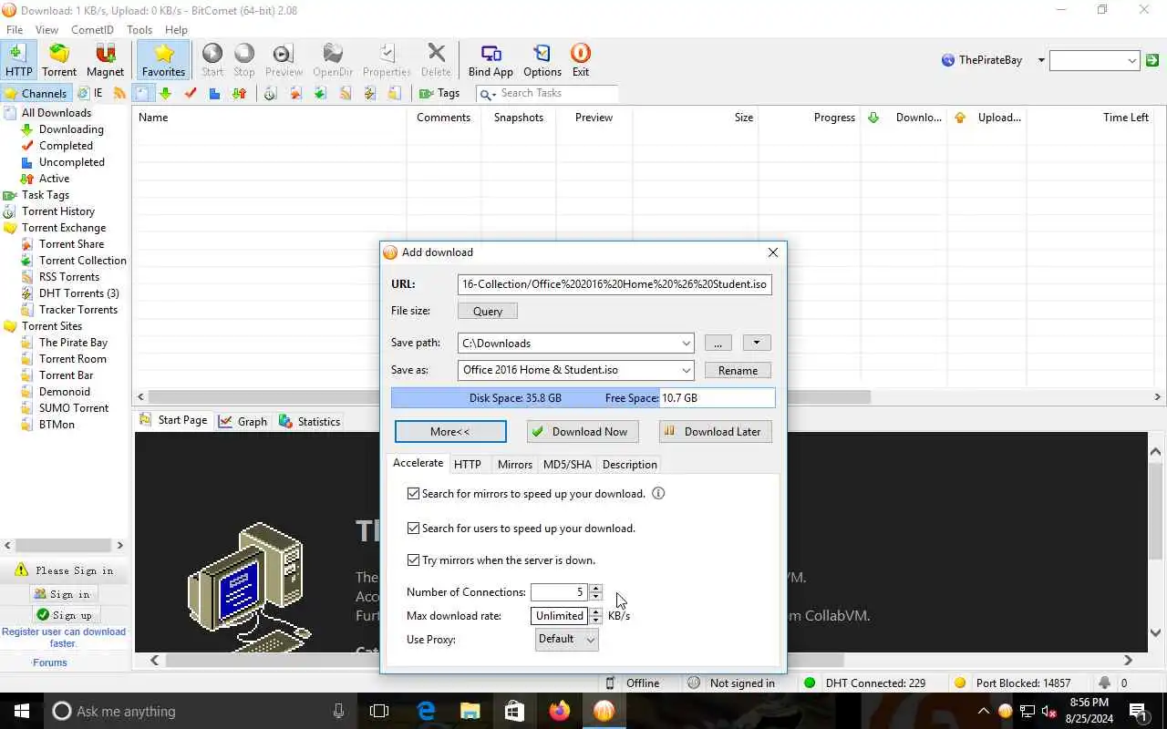This screenshot has height=729, width=1167.
Task: Open ThePirateBay search engine dropdown
Action: point(1041,60)
